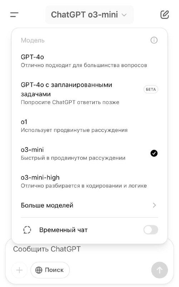Click the Временный чат label

coord(64,230)
